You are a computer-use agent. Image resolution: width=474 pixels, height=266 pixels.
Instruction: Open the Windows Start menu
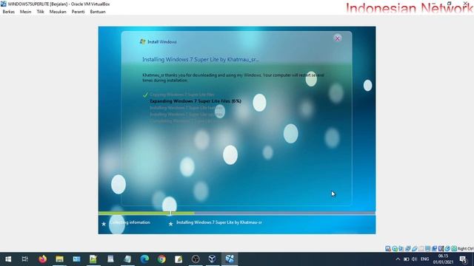8,259
